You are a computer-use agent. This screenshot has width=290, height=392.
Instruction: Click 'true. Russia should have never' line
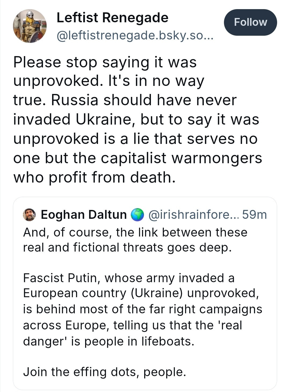pyautogui.click(x=125, y=100)
